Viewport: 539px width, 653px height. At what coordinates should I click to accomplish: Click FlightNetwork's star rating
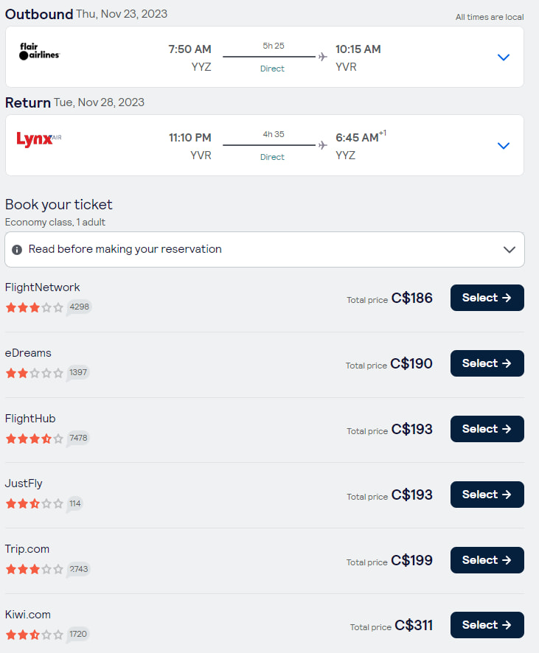(x=33, y=308)
